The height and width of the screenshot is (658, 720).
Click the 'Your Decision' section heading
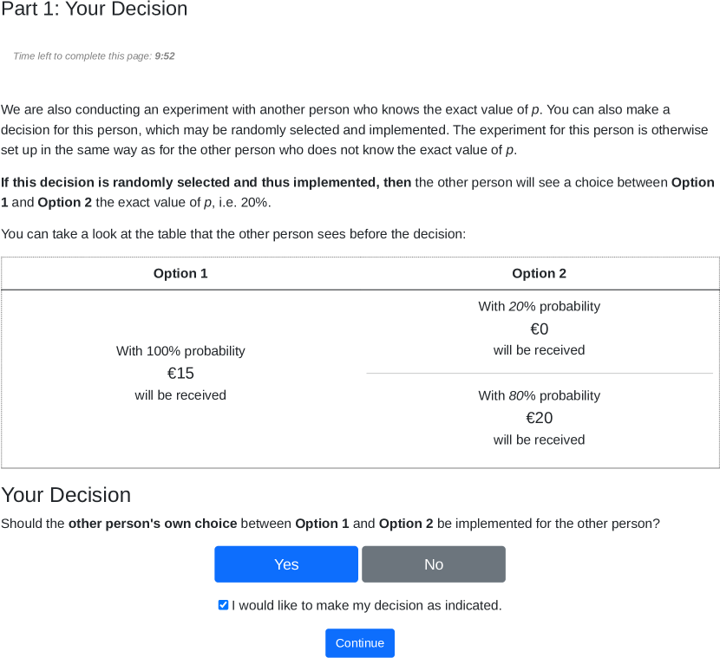click(x=66, y=495)
